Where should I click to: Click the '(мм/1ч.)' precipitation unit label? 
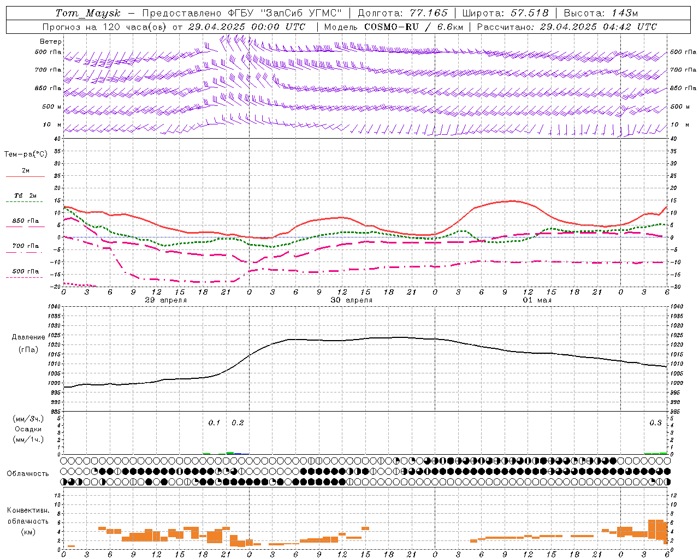click(28, 439)
